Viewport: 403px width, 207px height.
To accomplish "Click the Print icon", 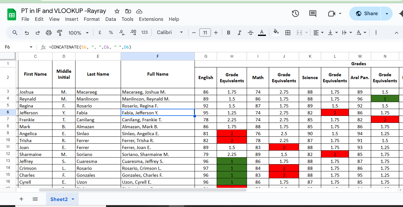I will pos(49,32).
